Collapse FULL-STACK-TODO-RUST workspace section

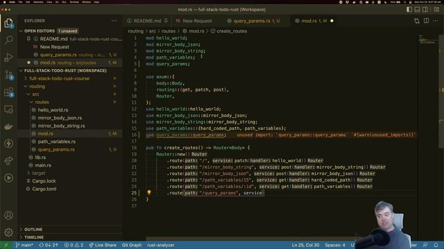point(65,71)
